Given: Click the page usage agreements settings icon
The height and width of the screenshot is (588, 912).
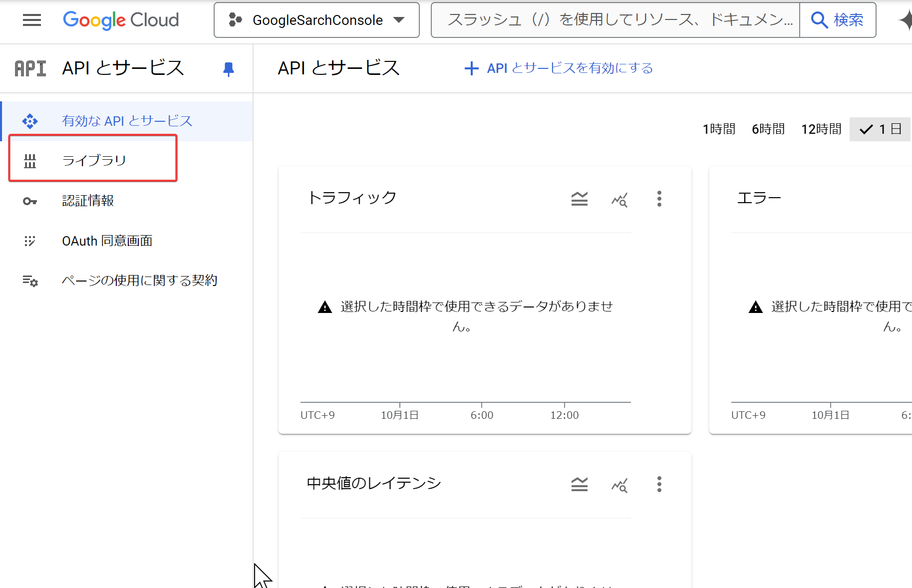Looking at the screenshot, I should pyautogui.click(x=30, y=281).
